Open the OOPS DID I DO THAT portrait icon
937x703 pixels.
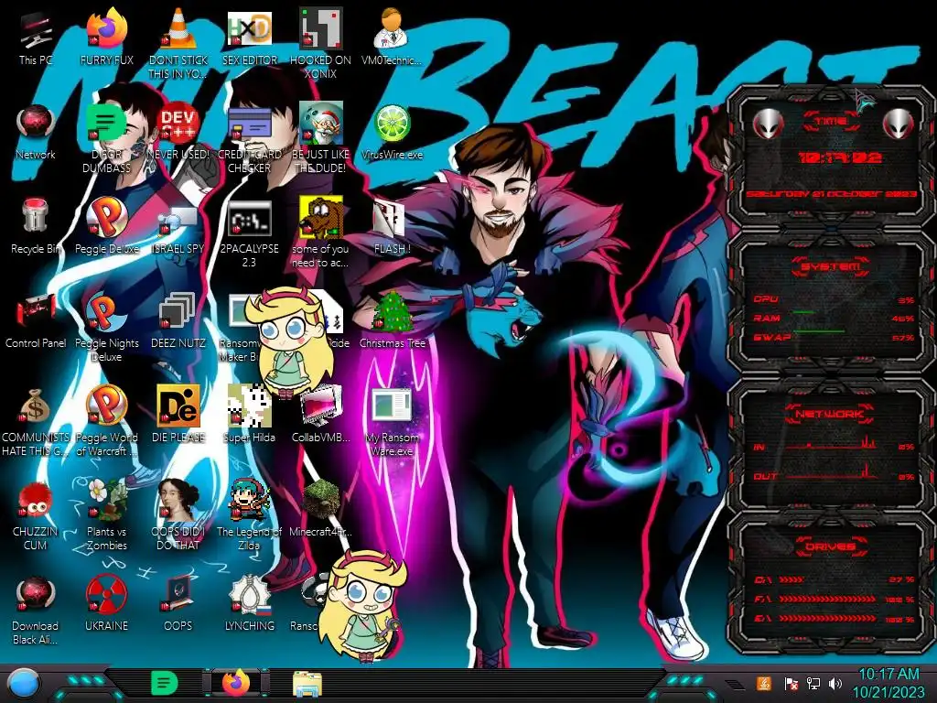pos(178,514)
